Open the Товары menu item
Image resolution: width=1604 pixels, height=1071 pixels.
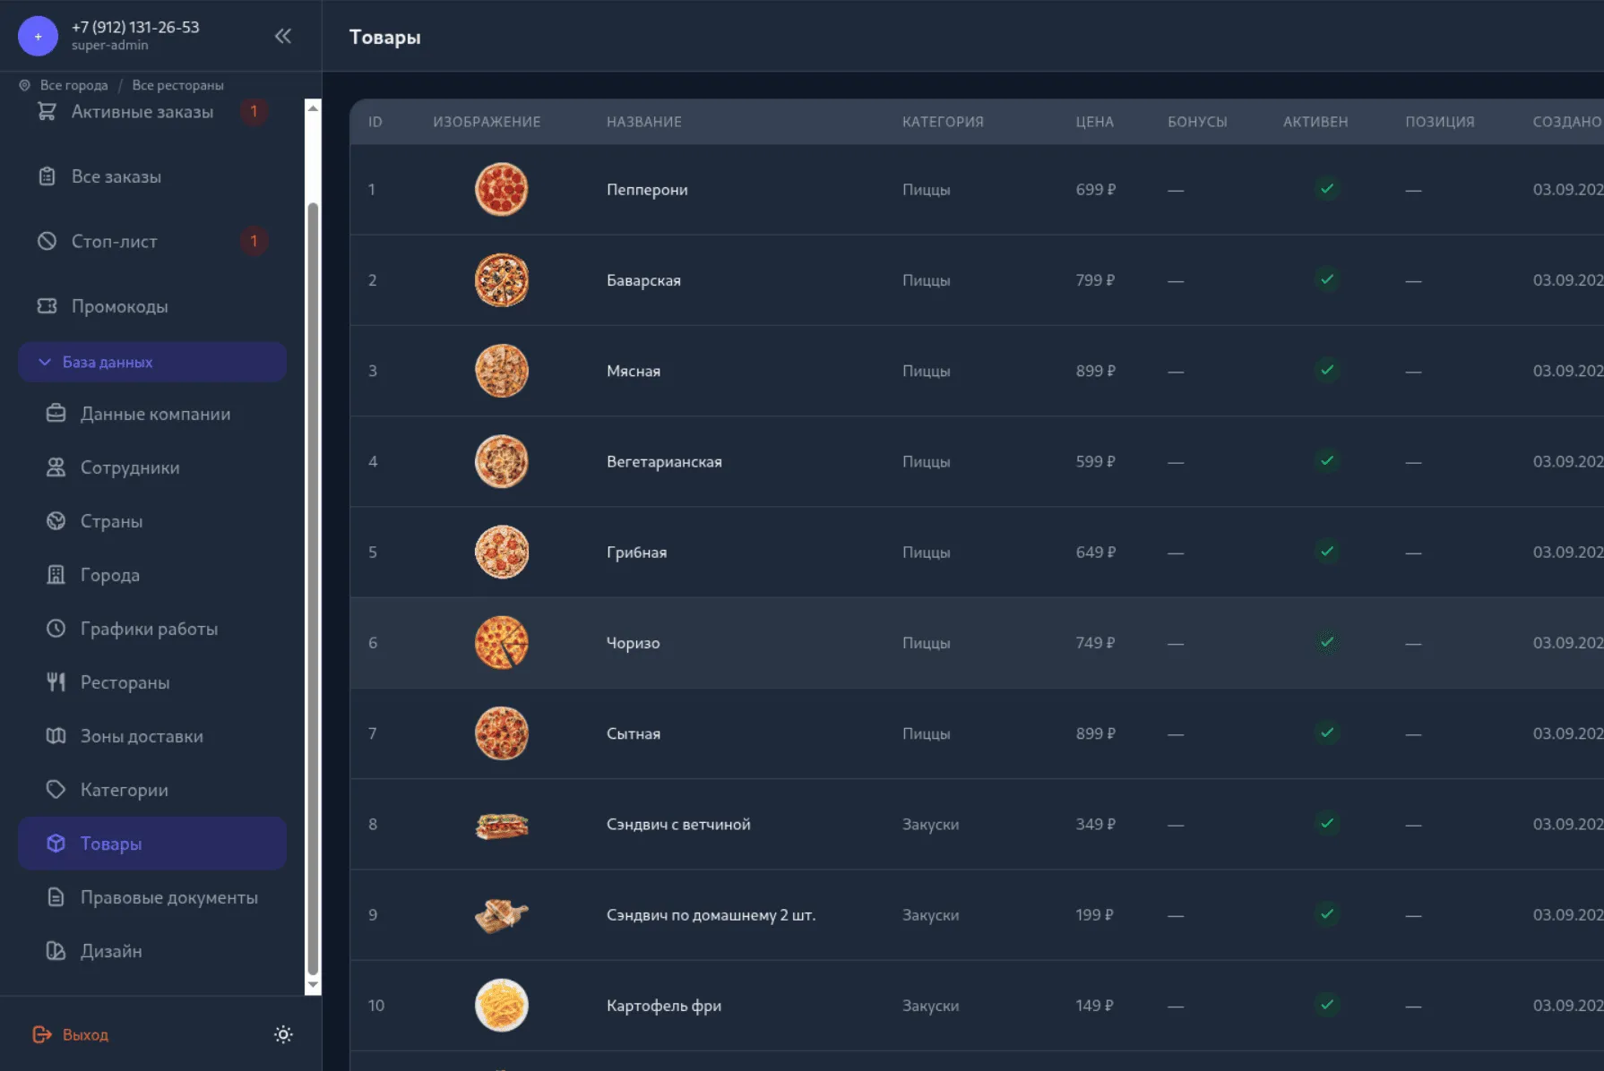152,844
